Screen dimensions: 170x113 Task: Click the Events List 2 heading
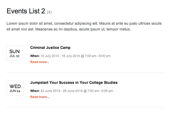coord(26,11)
